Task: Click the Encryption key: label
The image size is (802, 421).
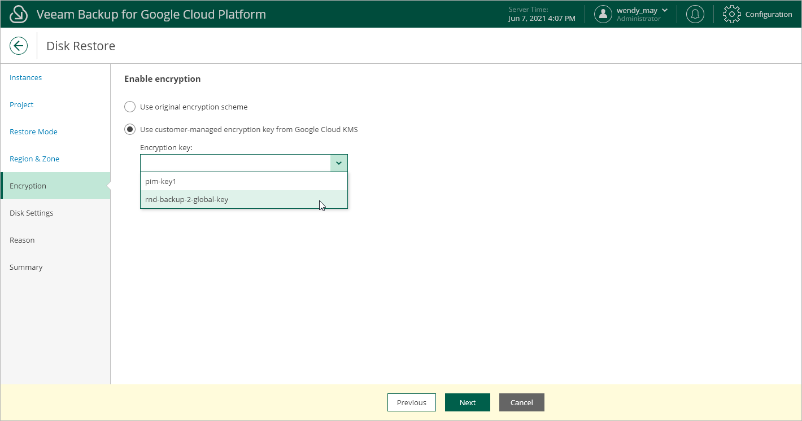Action: point(167,147)
